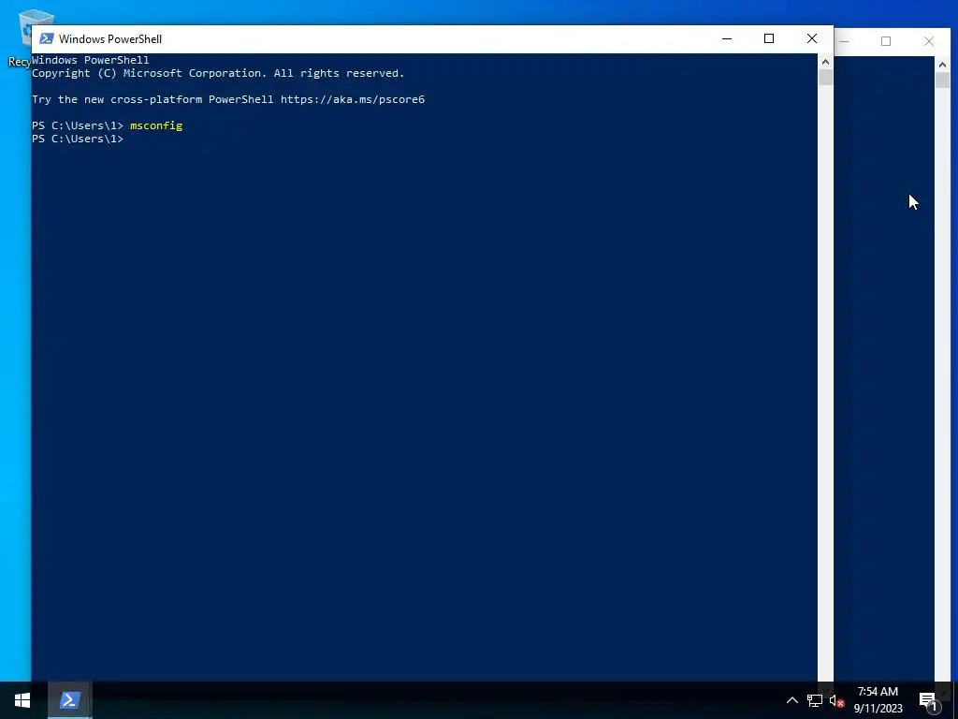Viewport: 958px width, 719px height.
Task: Maximize the Windows PowerShell window
Action: tap(769, 38)
